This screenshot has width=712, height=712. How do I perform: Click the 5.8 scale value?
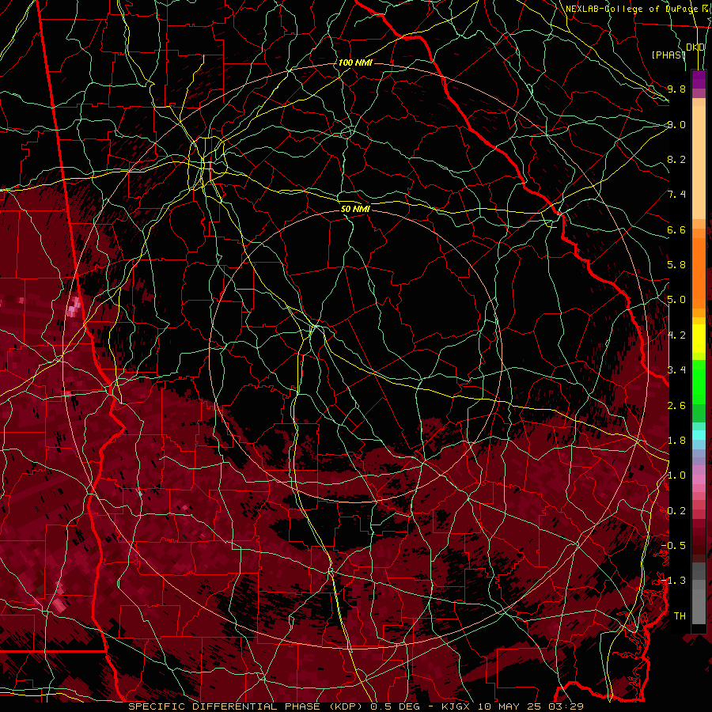676,265
